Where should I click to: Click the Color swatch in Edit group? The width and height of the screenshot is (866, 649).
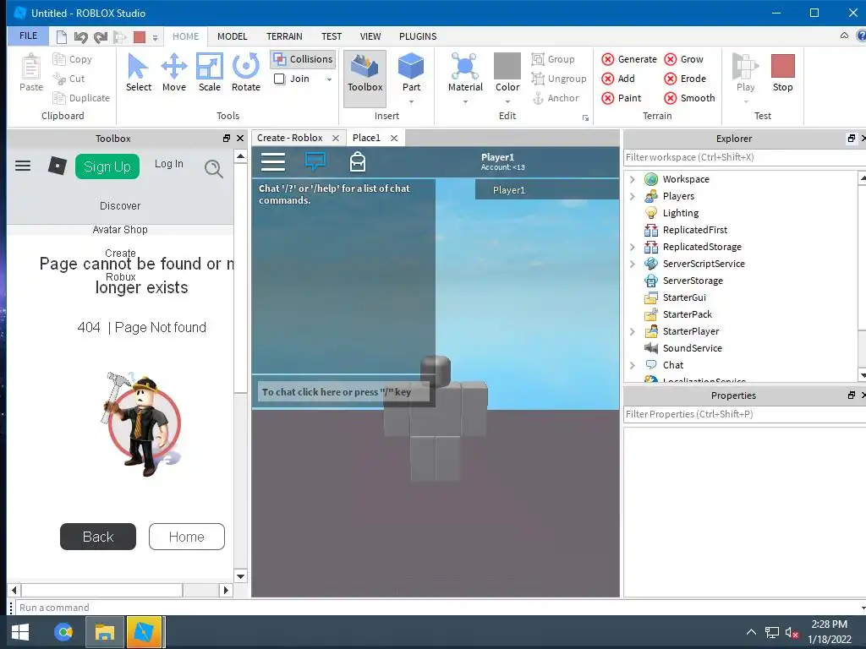point(507,66)
